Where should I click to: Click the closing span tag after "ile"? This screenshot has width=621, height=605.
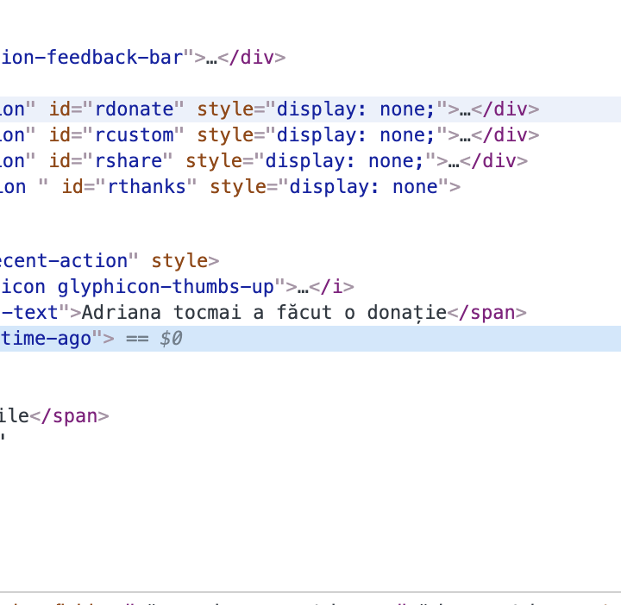click(x=69, y=416)
